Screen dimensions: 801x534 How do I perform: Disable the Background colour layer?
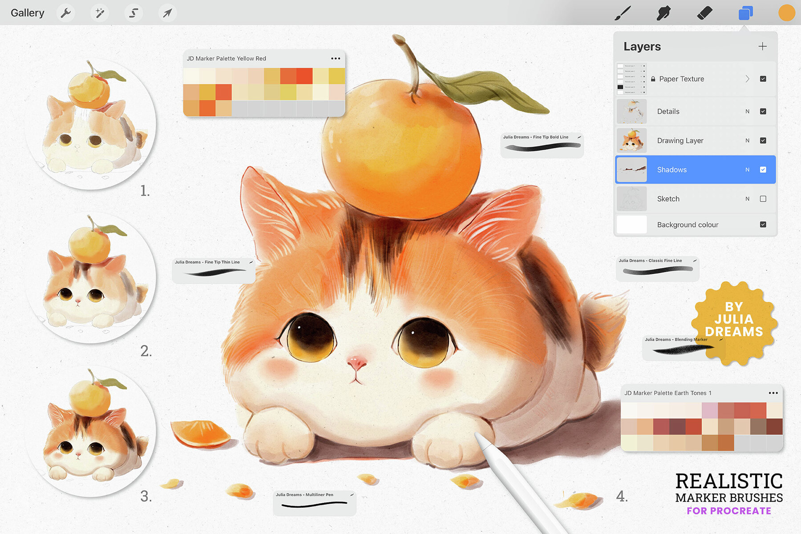[x=763, y=225]
